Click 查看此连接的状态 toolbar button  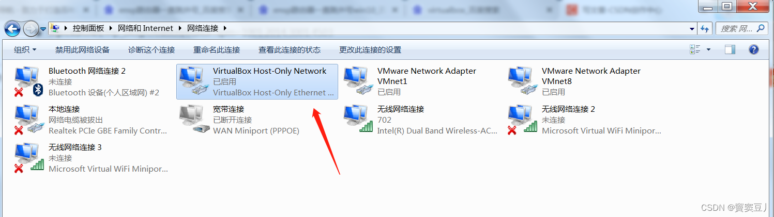click(290, 50)
